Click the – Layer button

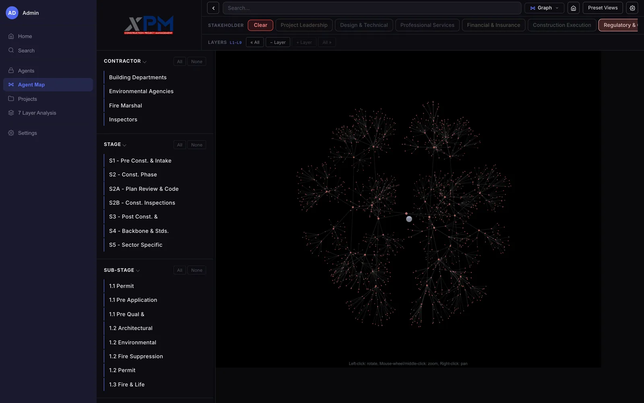click(278, 42)
